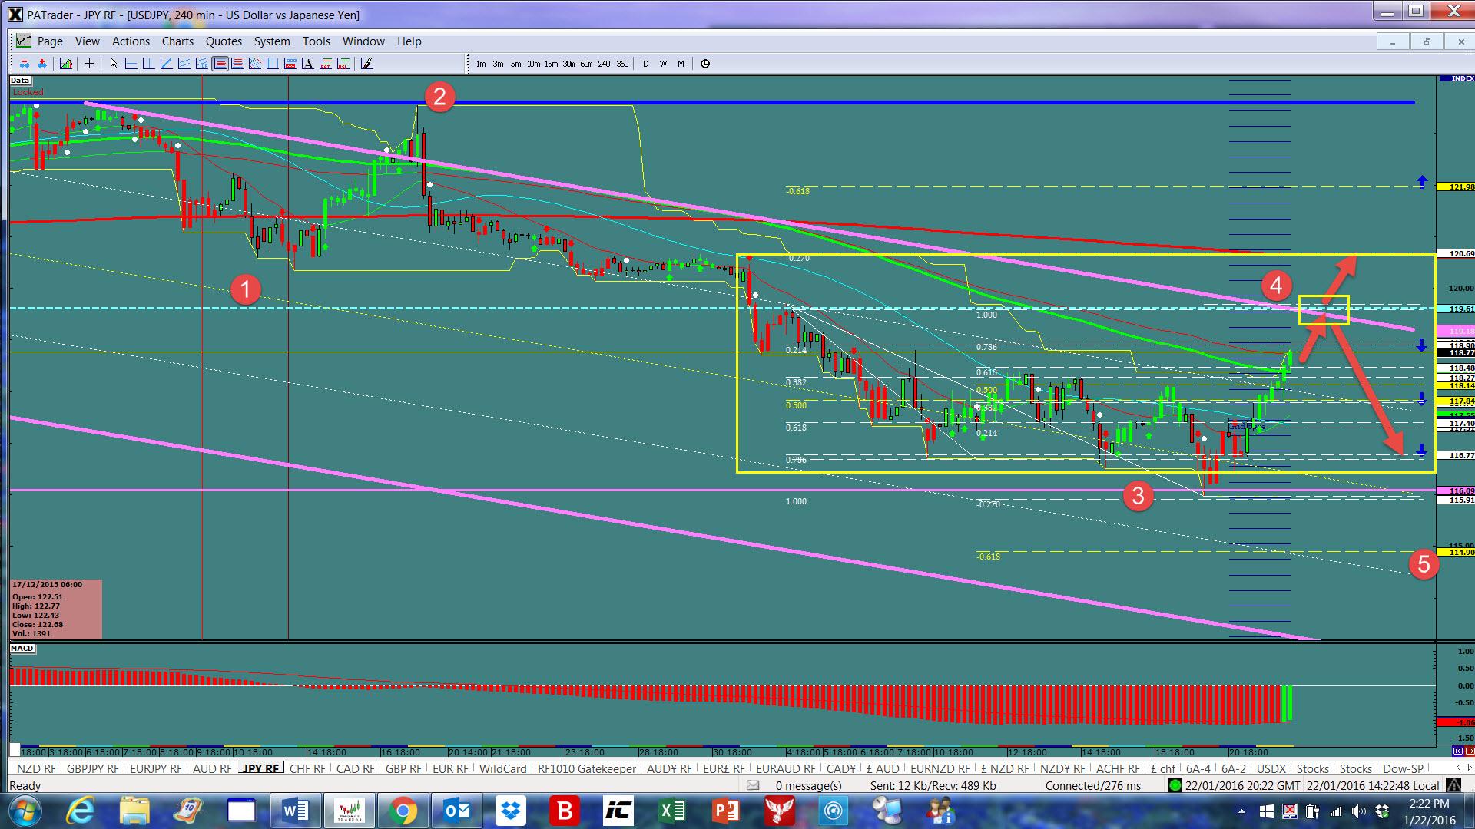This screenshot has height=829, width=1475.
Task: Switch to the Dow-SP tab
Action: coord(1403,768)
